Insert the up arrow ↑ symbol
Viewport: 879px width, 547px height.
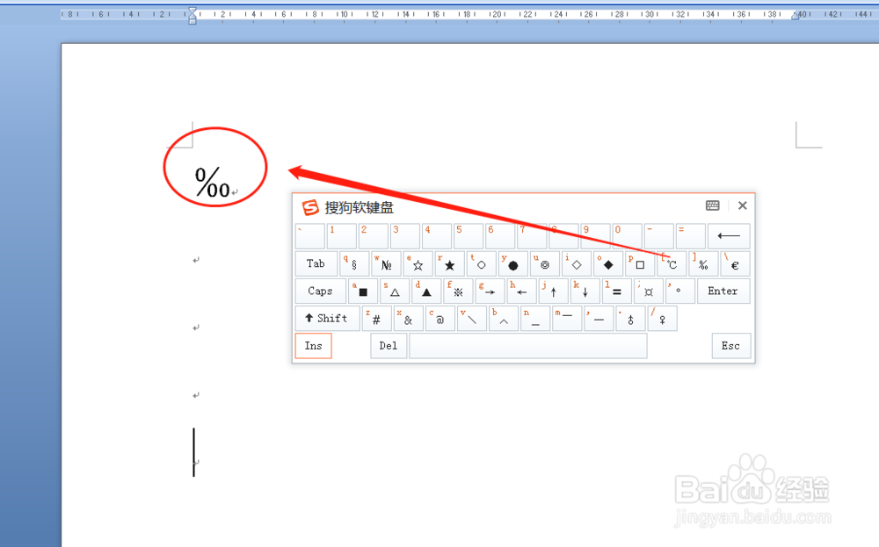(x=553, y=291)
